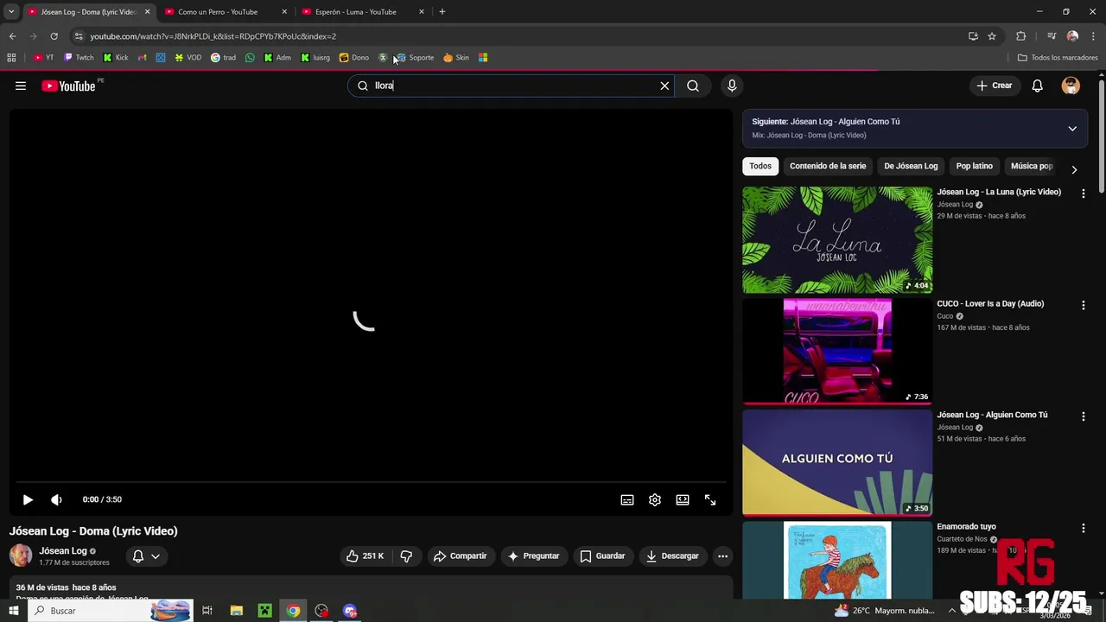Switch to the Como un Perro tab

[226, 12]
